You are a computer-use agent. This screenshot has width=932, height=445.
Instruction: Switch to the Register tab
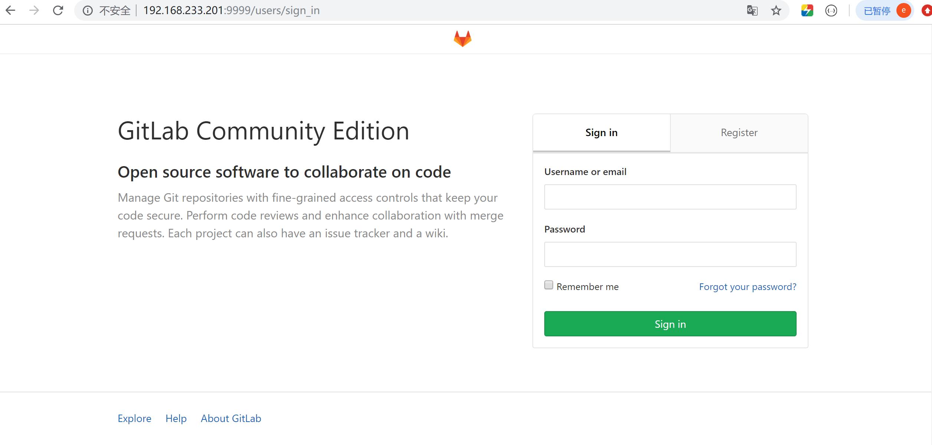pyautogui.click(x=739, y=133)
